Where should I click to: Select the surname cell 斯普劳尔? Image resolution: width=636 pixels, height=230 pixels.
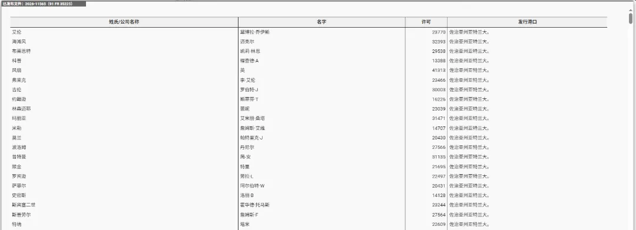pyautogui.click(x=21, y=215)
